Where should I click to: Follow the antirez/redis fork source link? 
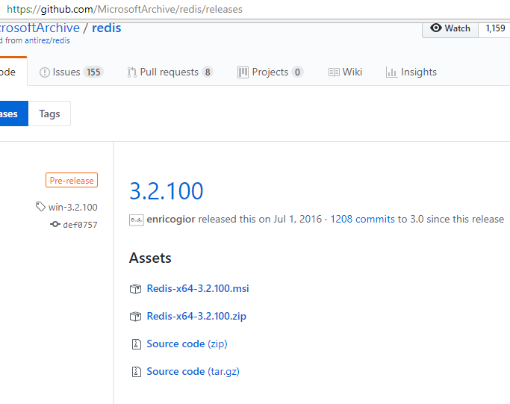(48, 40)
